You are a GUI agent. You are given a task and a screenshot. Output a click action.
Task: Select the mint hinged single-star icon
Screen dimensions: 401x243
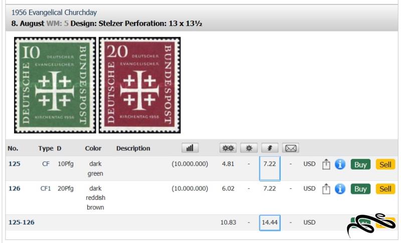(x=249, y=148)
